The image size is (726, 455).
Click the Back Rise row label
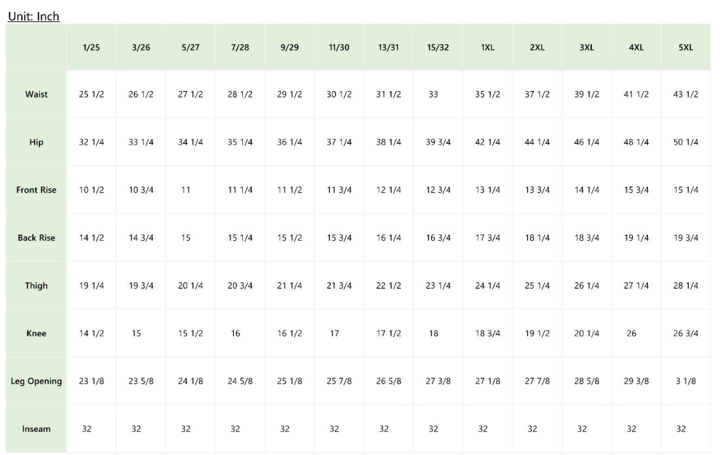coord(36,238)
